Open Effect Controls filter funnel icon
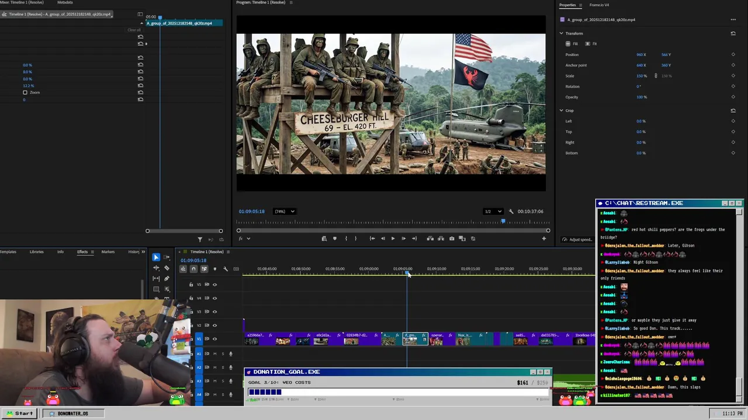 click(x=200, y=239)
